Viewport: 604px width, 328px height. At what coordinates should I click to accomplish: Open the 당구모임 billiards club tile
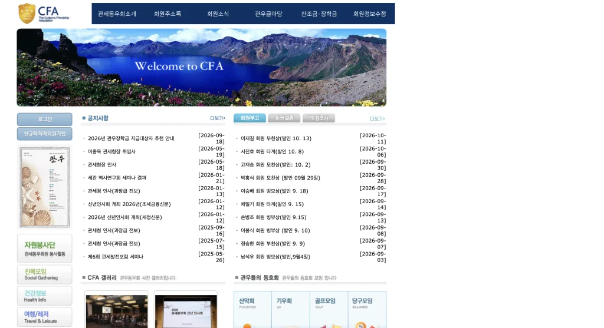pos(367,310)
